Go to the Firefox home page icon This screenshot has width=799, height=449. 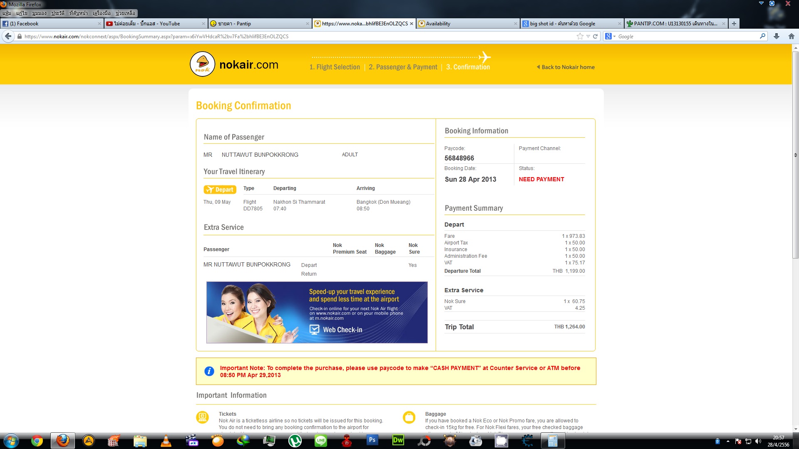click(x=792, y=37)
